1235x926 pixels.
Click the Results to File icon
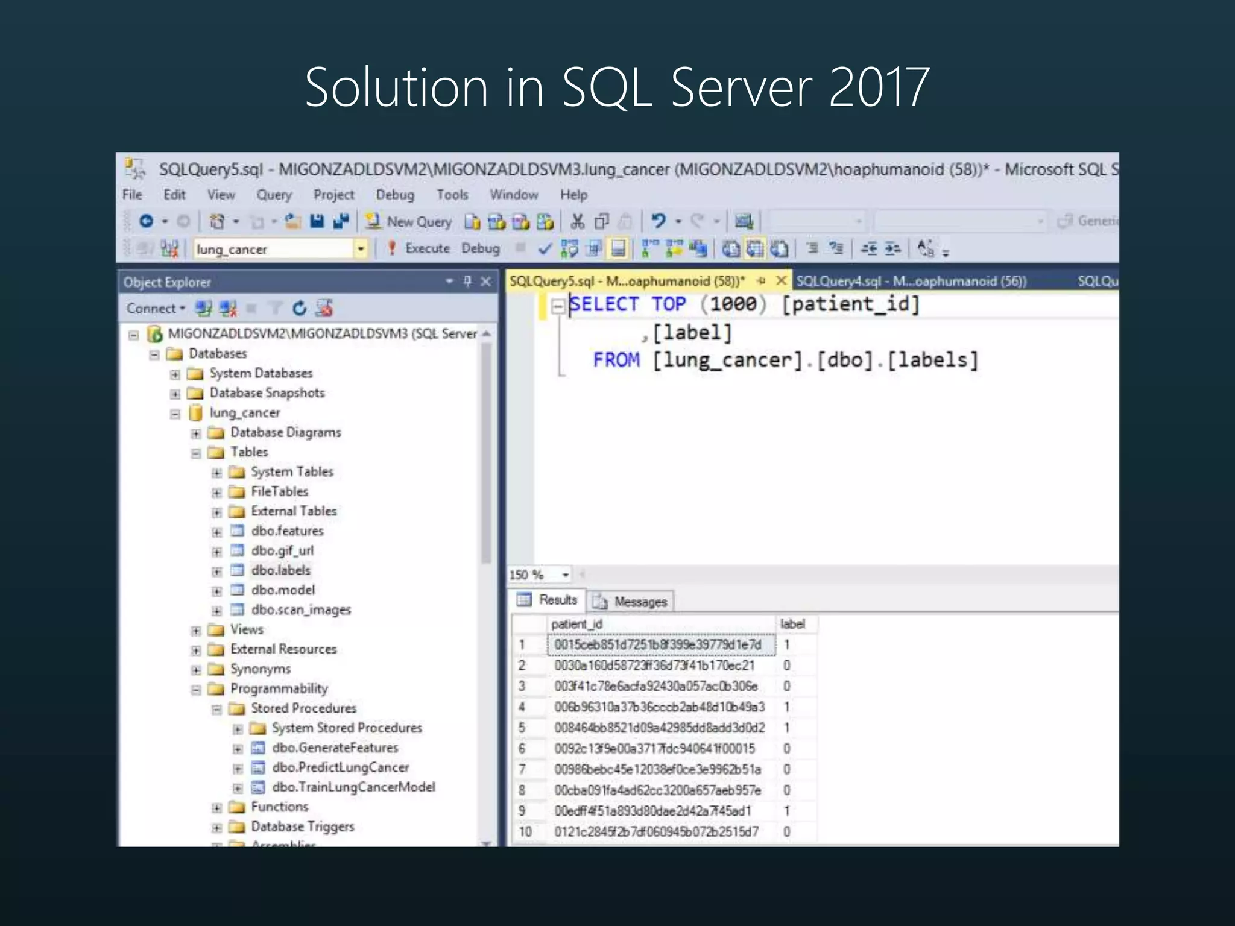[779, 248]
